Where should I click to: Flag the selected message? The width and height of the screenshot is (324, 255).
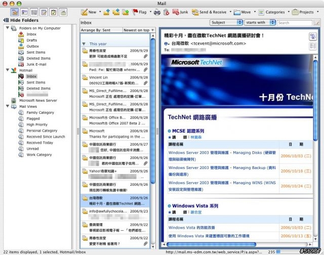tap(139, 12)
